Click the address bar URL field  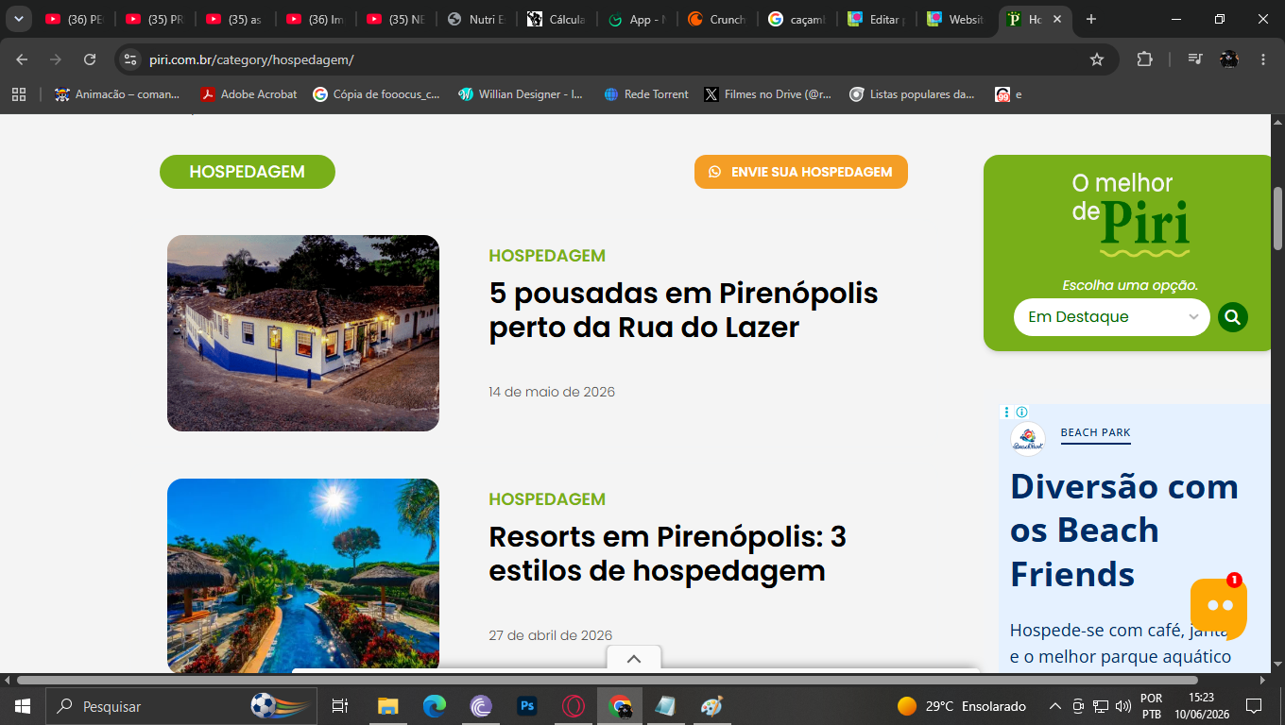point(605,59)
